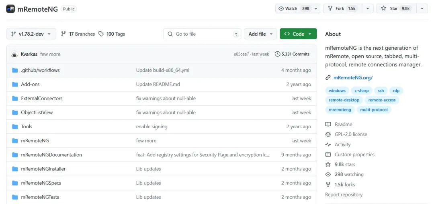Expand the Fork options arrow
The width and height of the screenshot is (434, 204).
[x=368, y=8]
